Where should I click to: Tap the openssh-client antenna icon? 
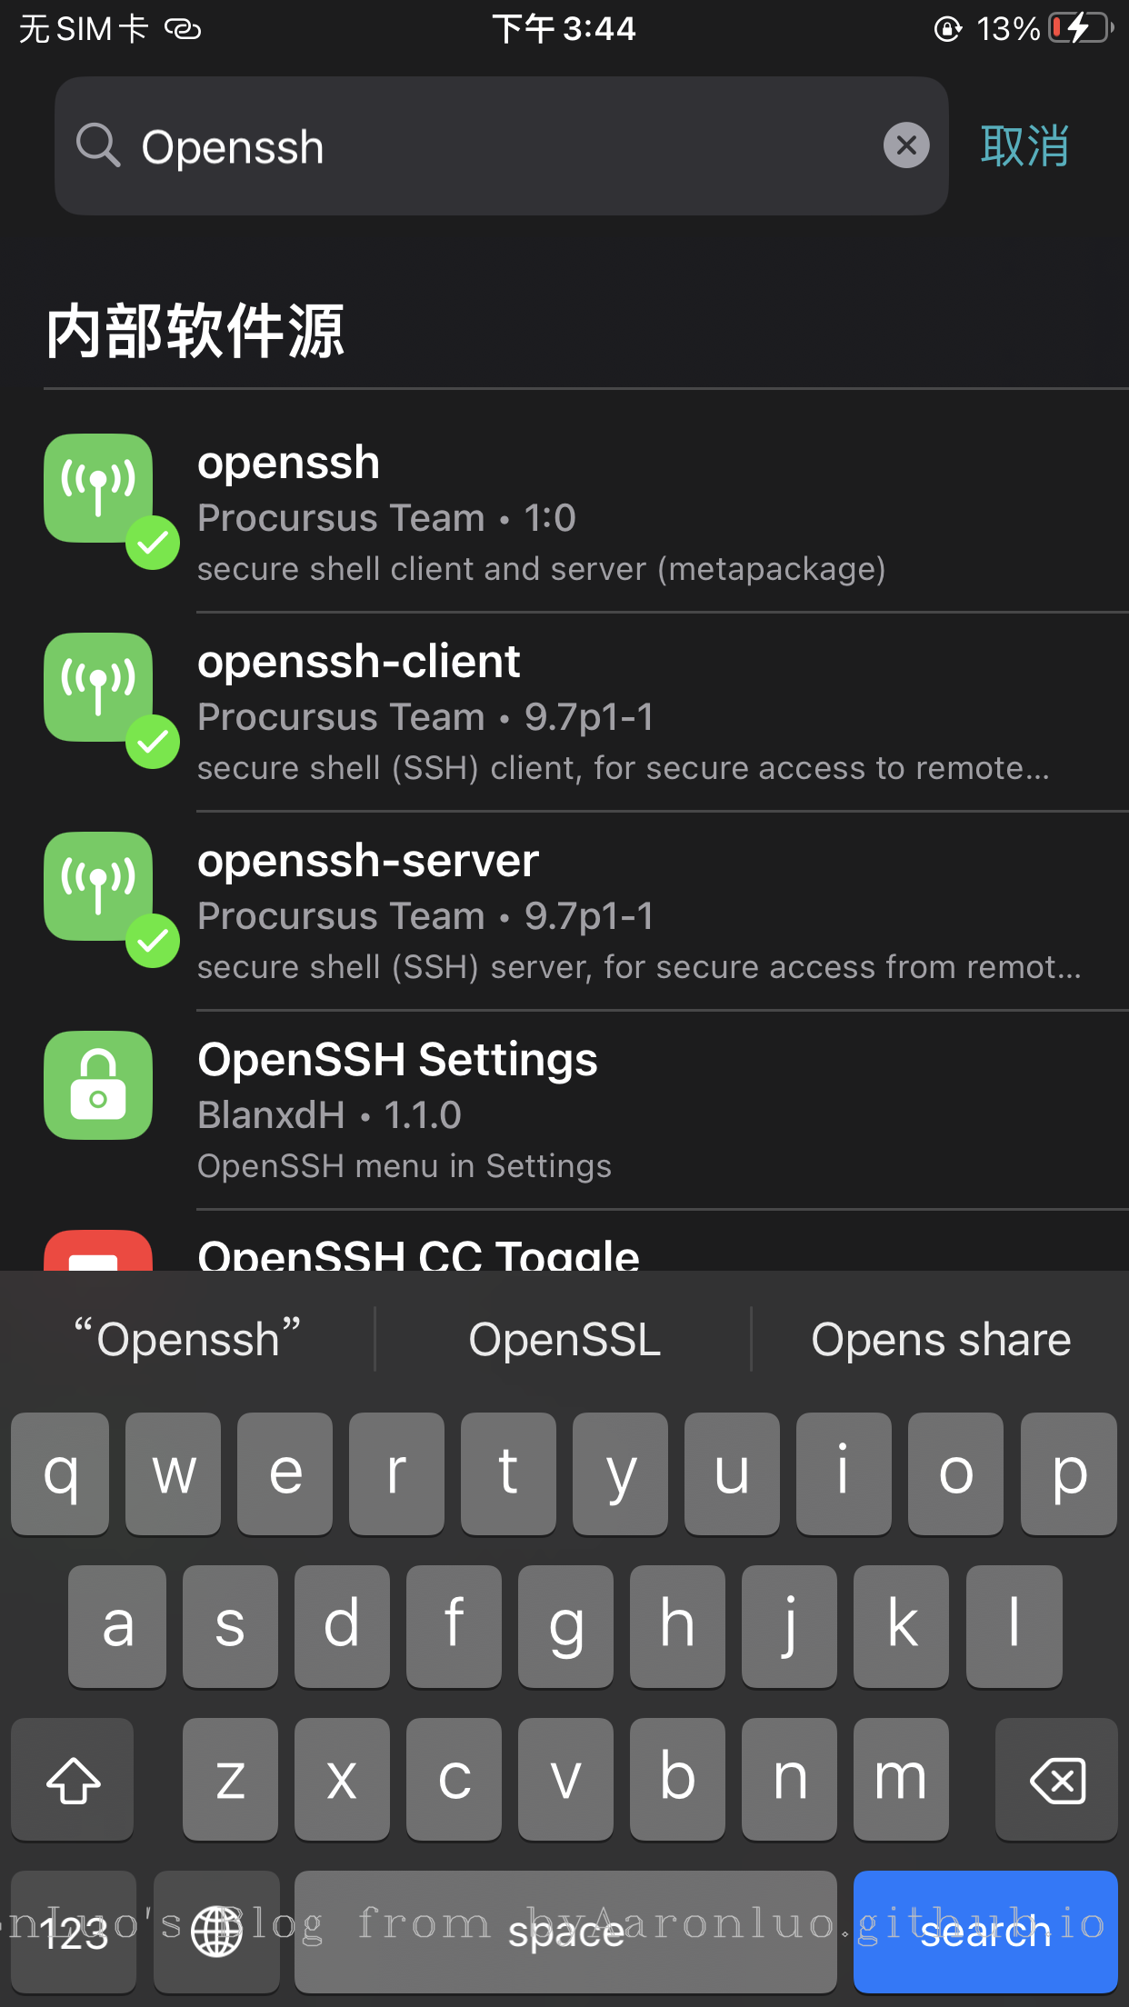pos(98,687)
